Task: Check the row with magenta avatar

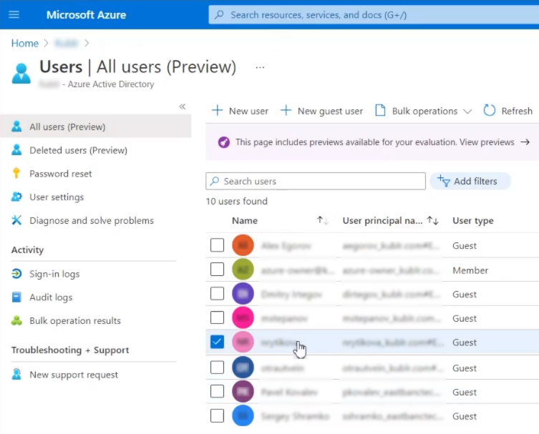Action: (218, 317)
